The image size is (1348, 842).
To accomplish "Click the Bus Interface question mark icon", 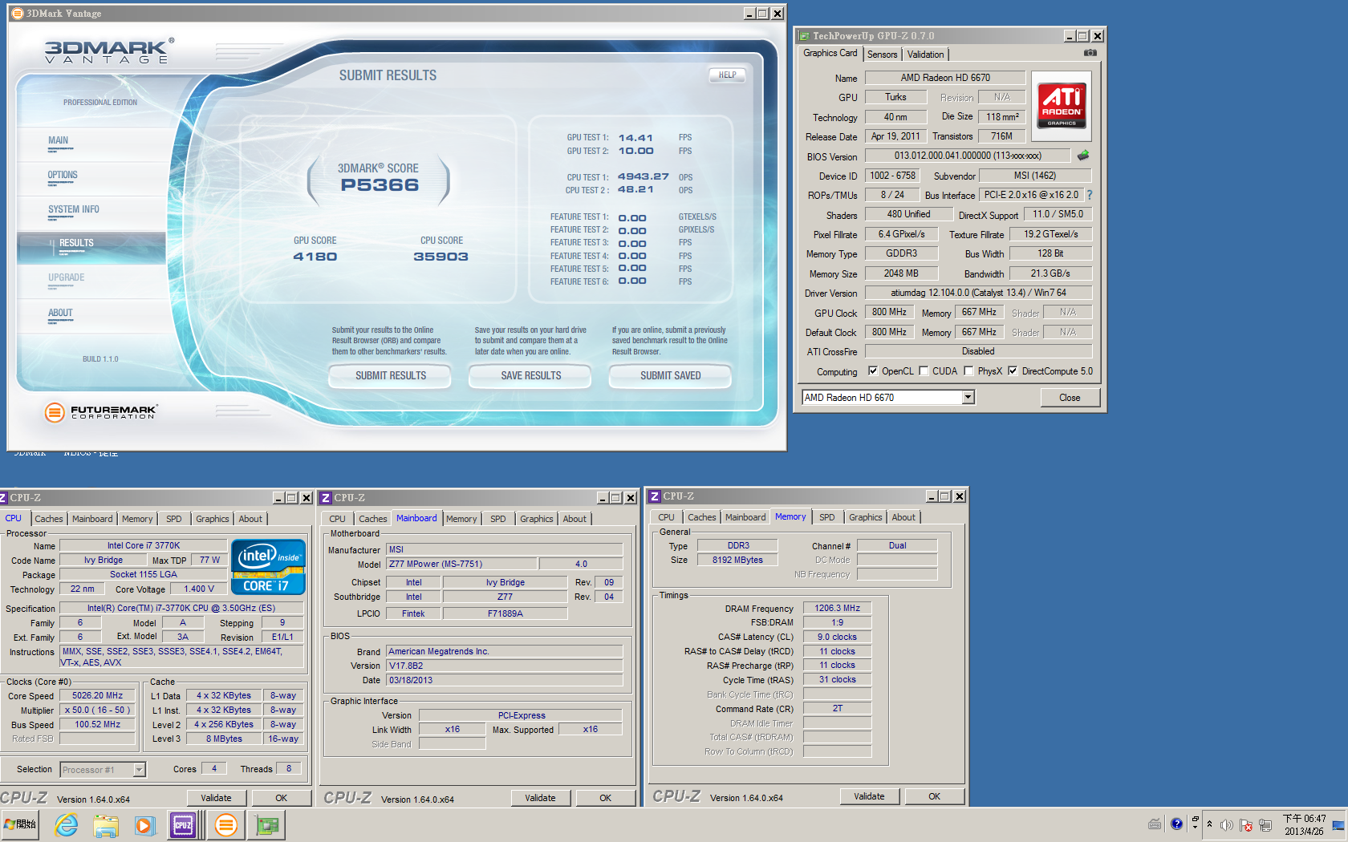I will coord(1090,195).
